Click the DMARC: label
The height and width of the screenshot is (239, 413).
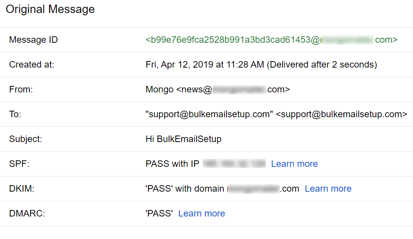(x=27, y=213)
